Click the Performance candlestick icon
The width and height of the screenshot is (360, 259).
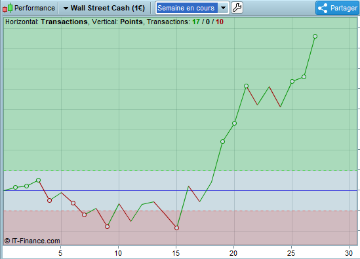click(x=7, y=8)
